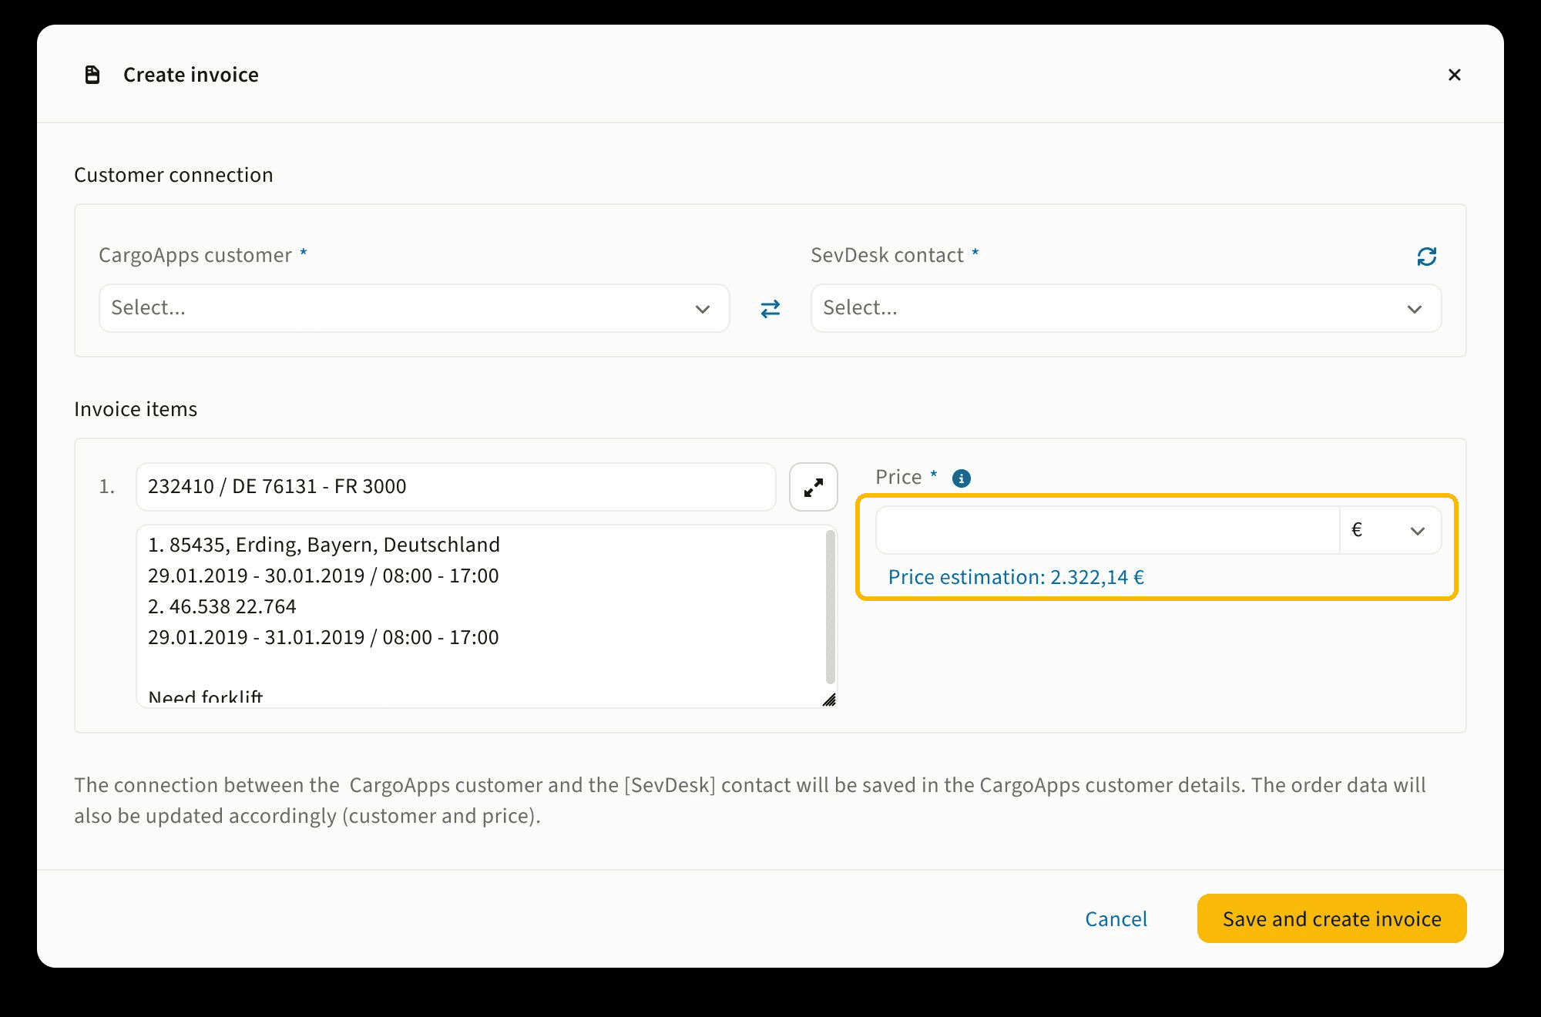Click the invoice item title field 232410
This screenshot has width=1541, height=1017.
coord(456,487)
